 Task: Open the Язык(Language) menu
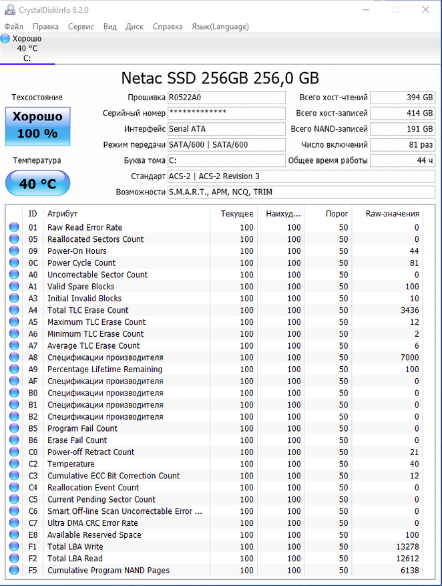(220, 27)
